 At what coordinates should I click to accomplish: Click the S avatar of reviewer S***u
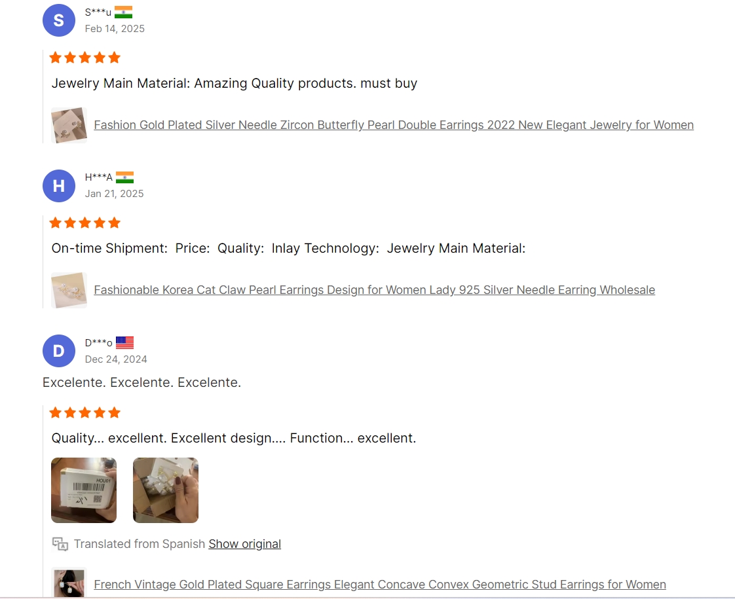click(58, 20)
